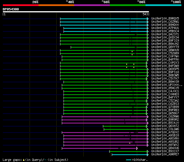184x162 pixels.
Task: Open the UniRef100_C5Z6B9 entry
Action: tap(165, 53)
